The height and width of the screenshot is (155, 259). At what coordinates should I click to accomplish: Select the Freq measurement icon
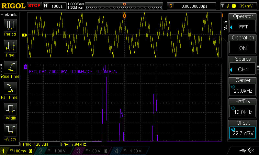10,46
